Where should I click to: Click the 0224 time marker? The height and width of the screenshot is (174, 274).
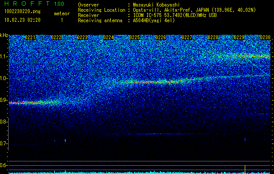(108, 37)
